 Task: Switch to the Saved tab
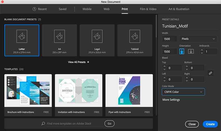(62, 9)
